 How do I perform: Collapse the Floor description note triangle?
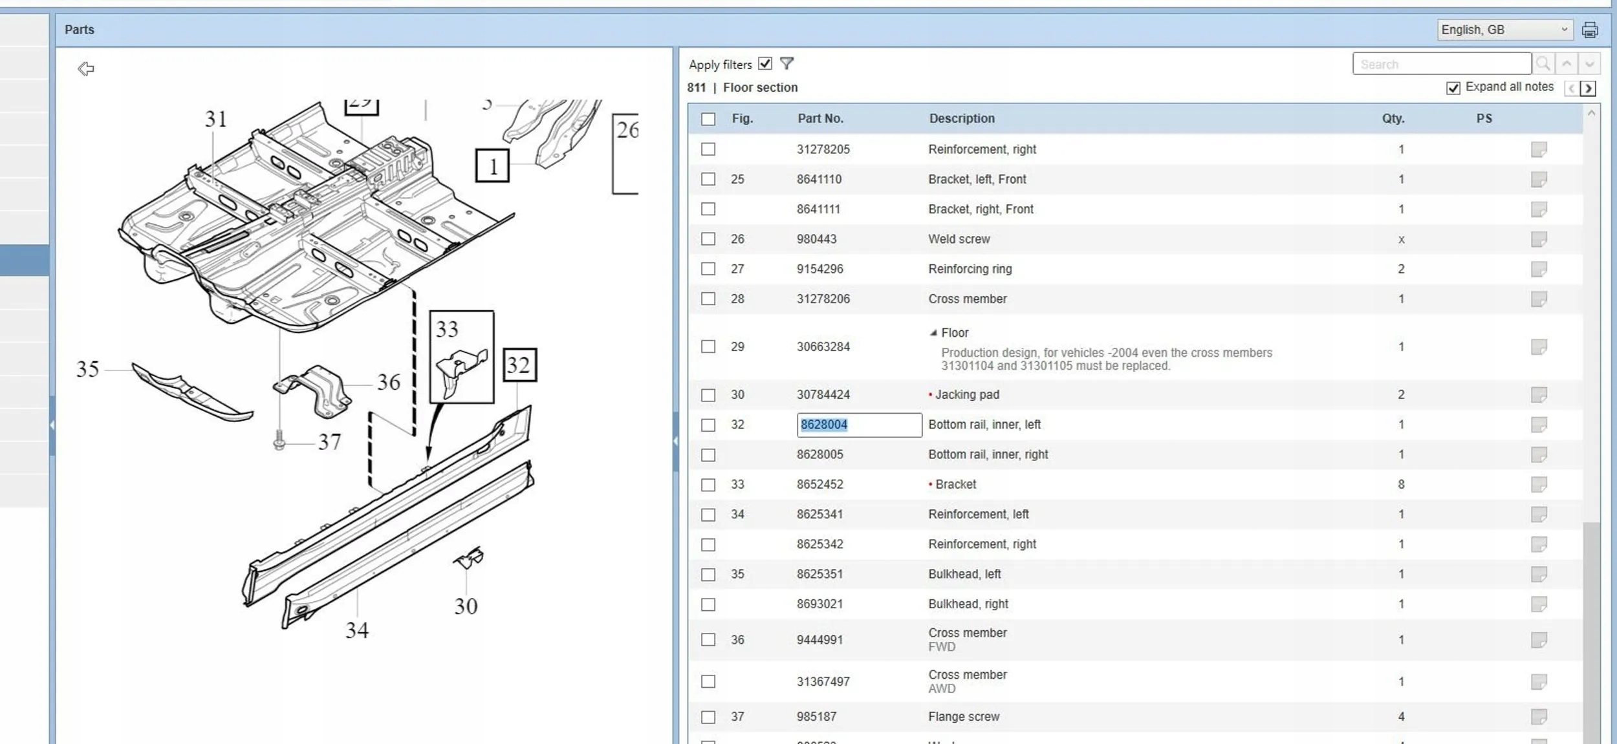933,333
